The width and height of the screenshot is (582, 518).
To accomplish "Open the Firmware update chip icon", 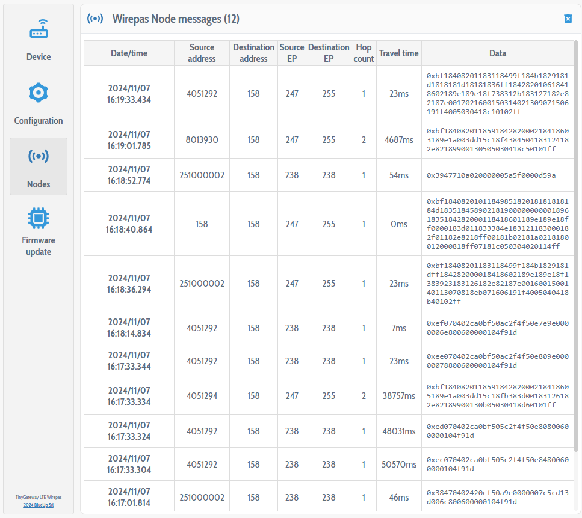I will pyautogui.click(x=39, y=217).
